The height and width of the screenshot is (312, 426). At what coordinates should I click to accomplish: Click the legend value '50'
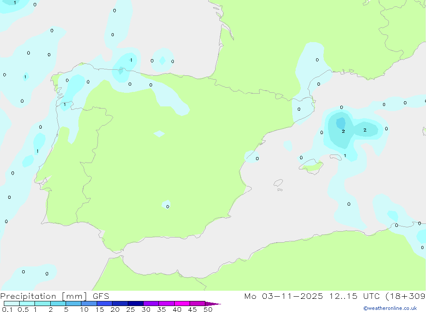pos(208,309)
